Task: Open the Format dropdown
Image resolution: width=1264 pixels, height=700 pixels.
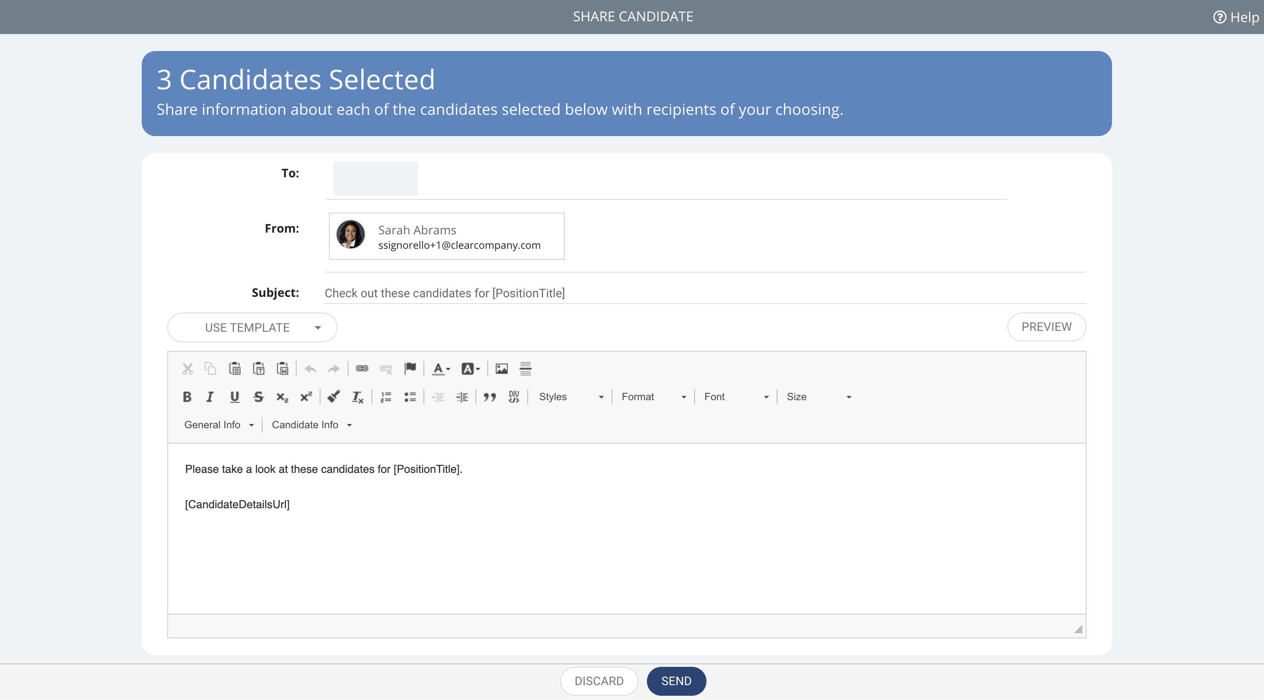Action: tap(654, 397)
